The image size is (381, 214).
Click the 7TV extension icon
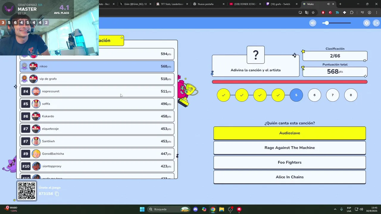pyautogui.click(x=337, y=12)
